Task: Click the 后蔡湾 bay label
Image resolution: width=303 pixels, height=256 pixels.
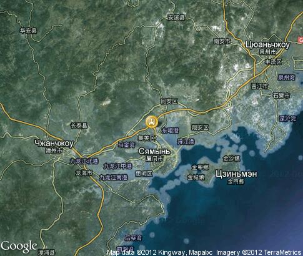Action: (133, 238)
